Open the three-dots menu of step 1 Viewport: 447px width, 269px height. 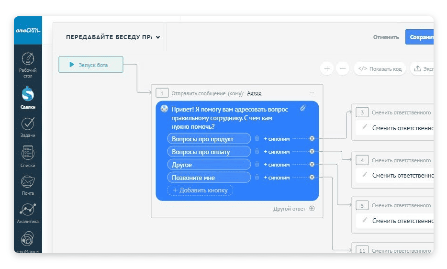tap(312, 93)
